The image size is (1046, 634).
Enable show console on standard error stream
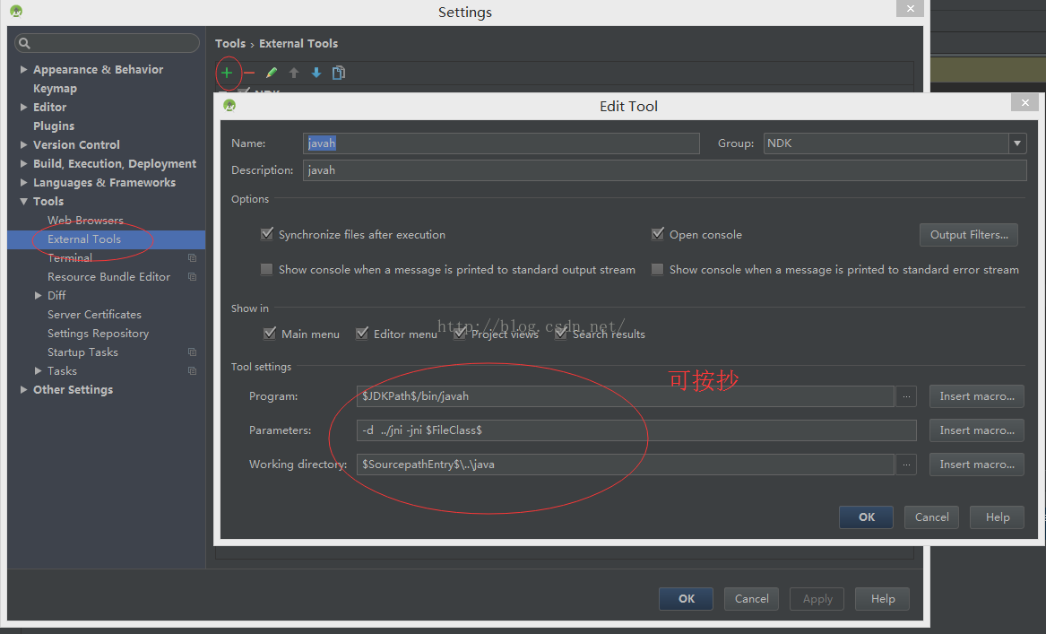click(658, 270)
